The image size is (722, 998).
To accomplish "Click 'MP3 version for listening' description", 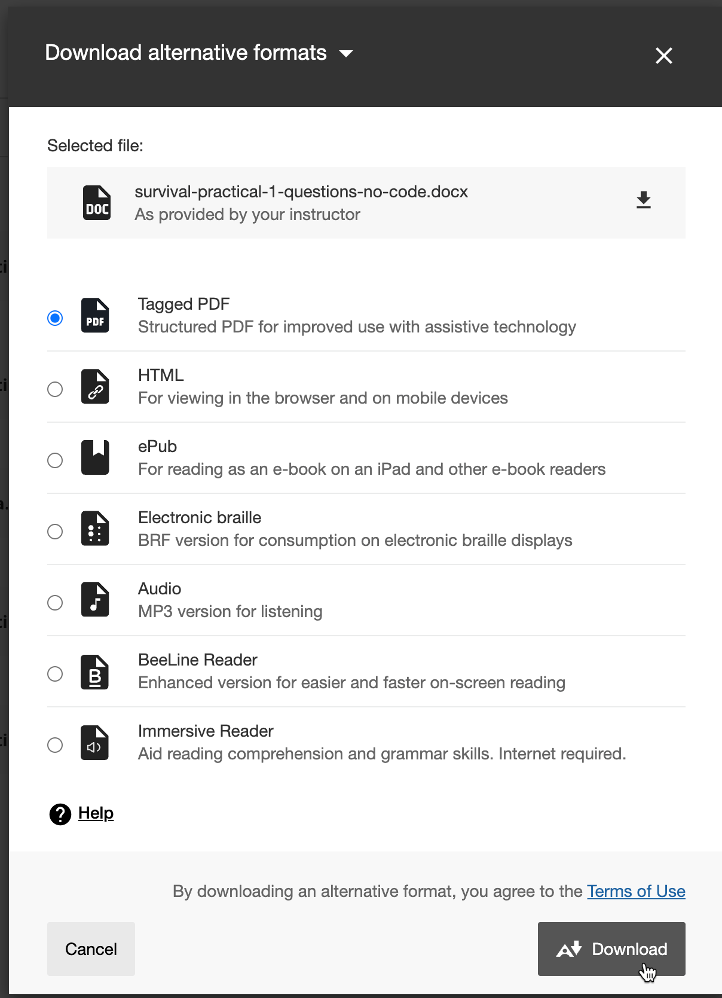I will click(x=230, y=612).
